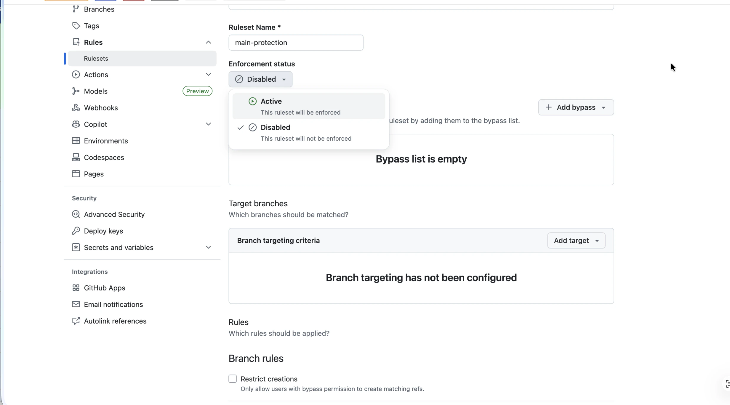Check the Restrict creations checkbox
Viewport: 730px width, 405px height.
233,379
